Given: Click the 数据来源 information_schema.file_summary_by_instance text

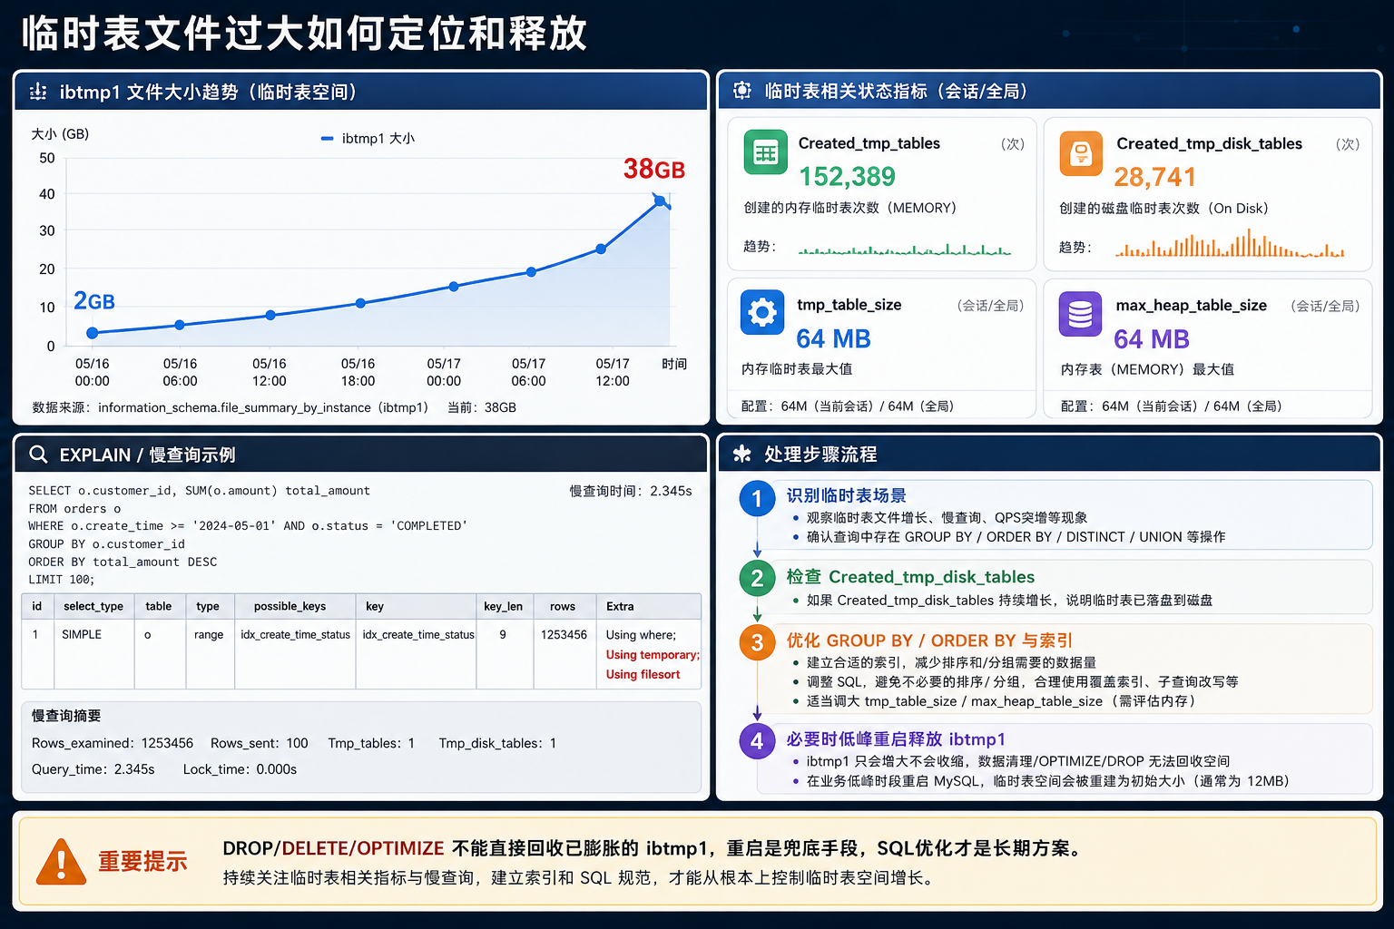Looking at the screenshot, I should pyautogui.click(x=230, y=407).
